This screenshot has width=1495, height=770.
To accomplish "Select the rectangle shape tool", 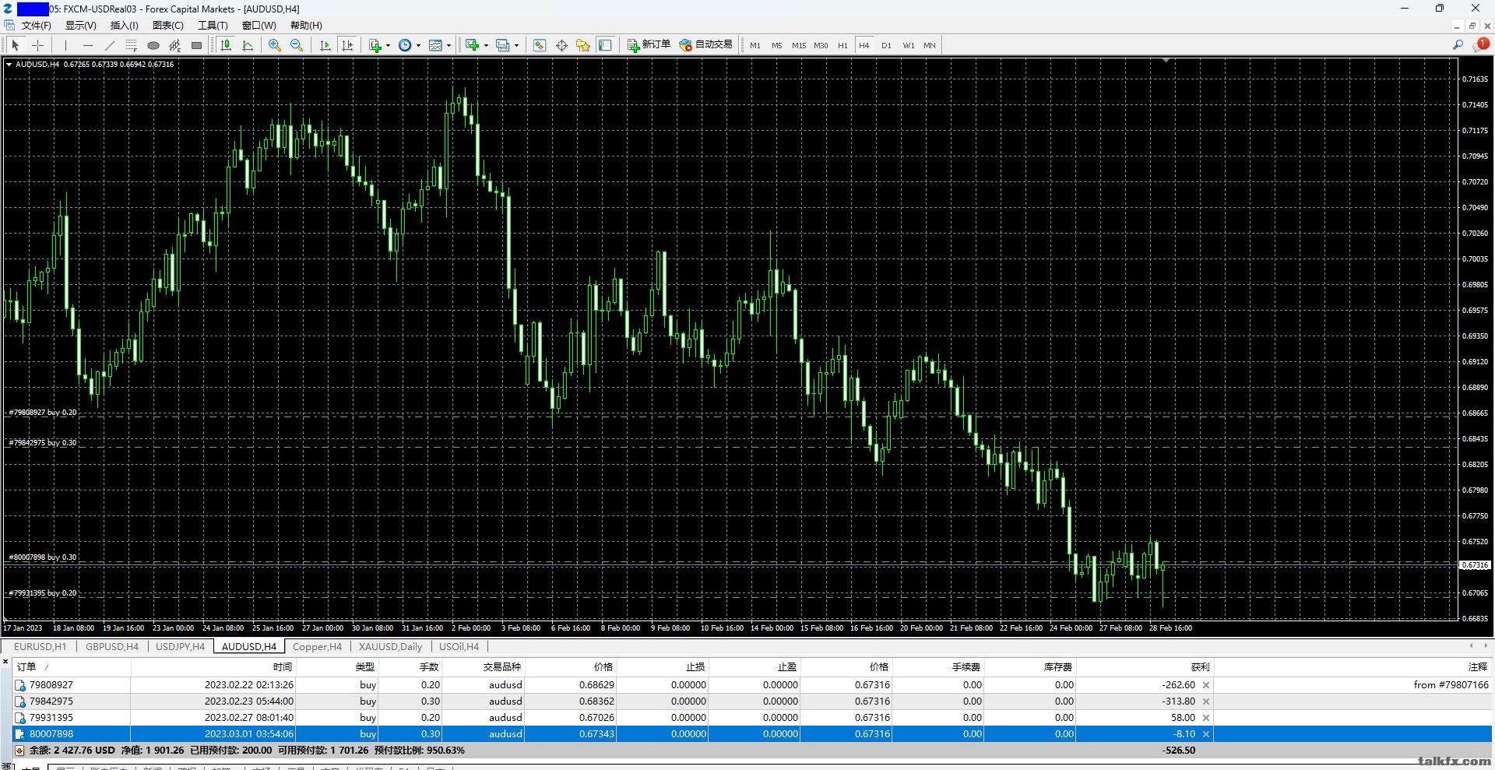I will point(197,45).
